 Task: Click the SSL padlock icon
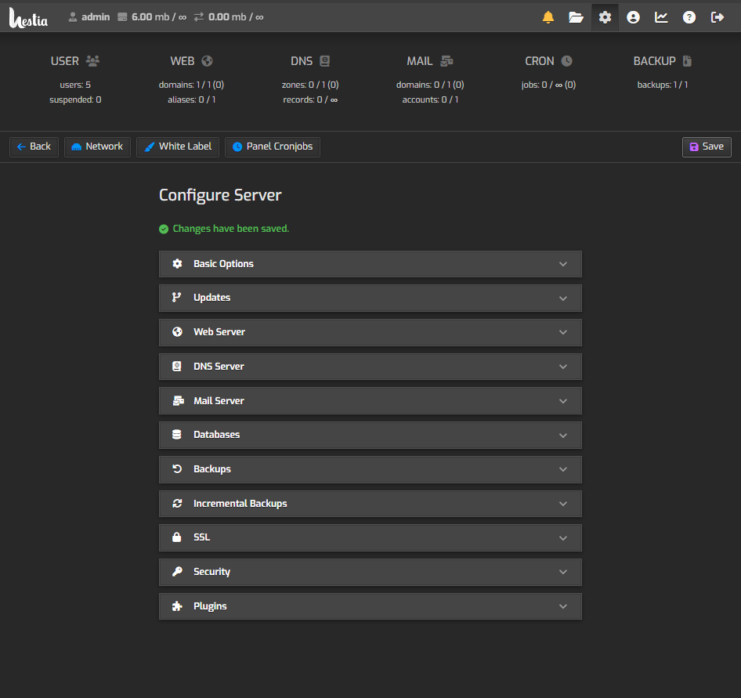point(177,537)
